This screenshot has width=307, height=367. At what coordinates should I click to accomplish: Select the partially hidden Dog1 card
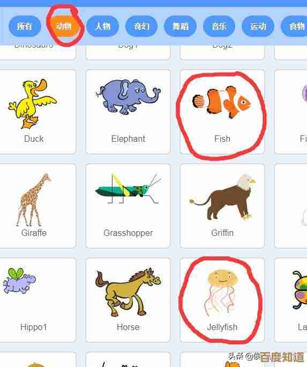click(x=128, y=52)
